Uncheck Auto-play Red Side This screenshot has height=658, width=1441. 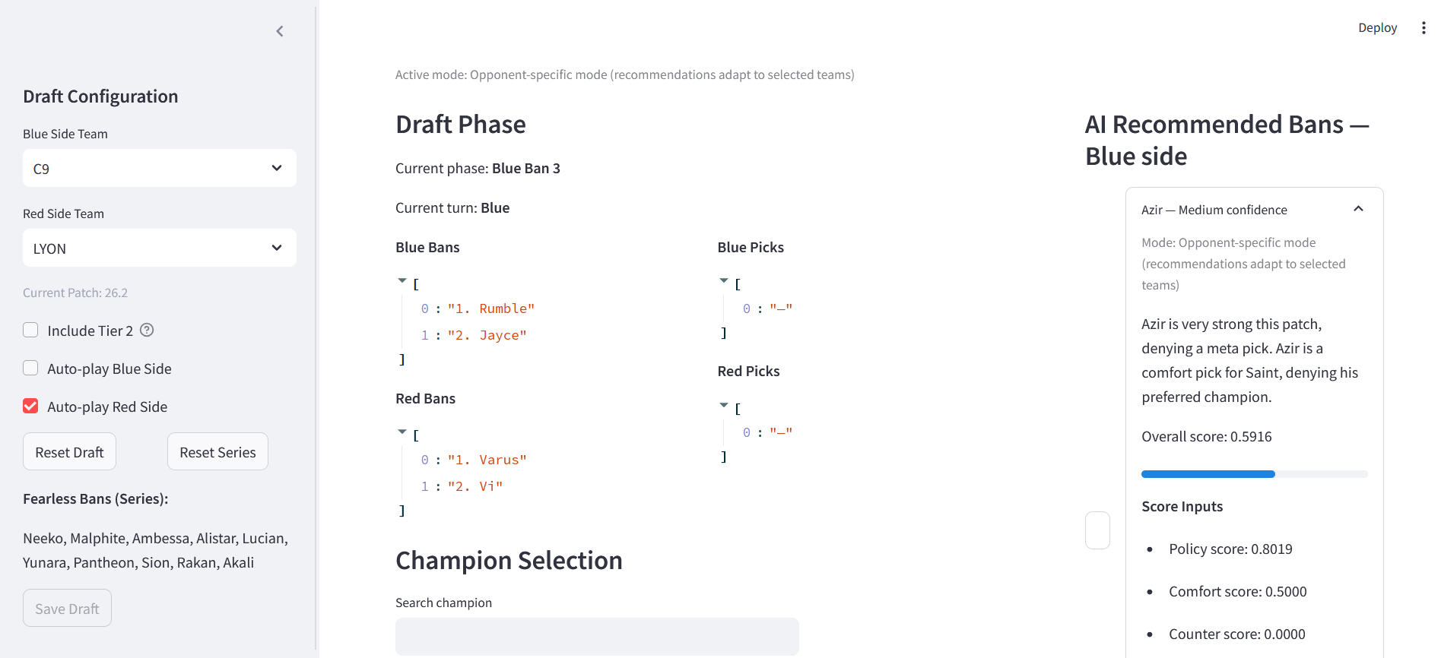tap(30, 406)
